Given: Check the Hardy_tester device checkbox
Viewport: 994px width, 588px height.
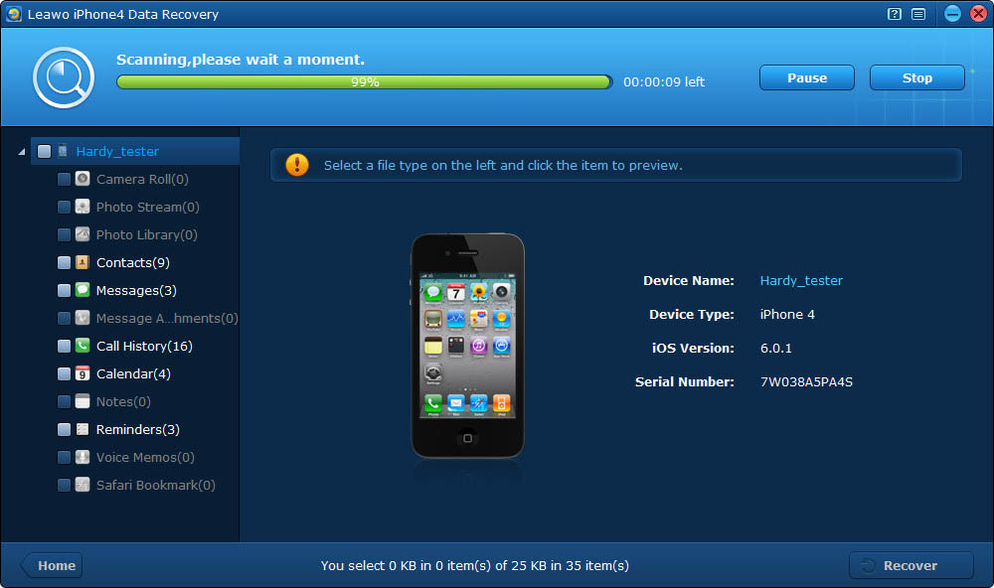Looking at the screenshot, I should 44,151.
